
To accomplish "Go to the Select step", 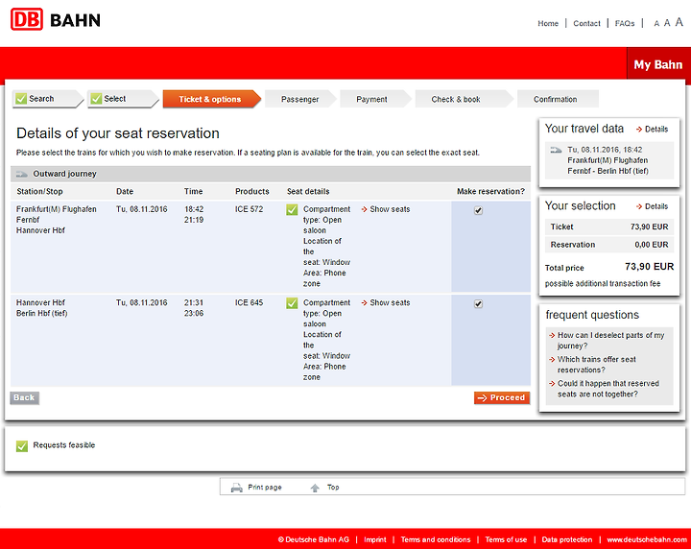I will pyautogui.click(x=123, y=99).
